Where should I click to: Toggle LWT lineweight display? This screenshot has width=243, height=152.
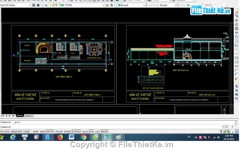(x=98, y=132)
